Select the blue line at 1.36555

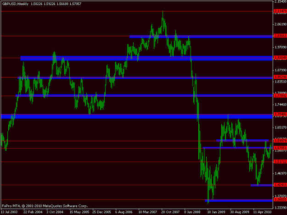coord(239,201)
